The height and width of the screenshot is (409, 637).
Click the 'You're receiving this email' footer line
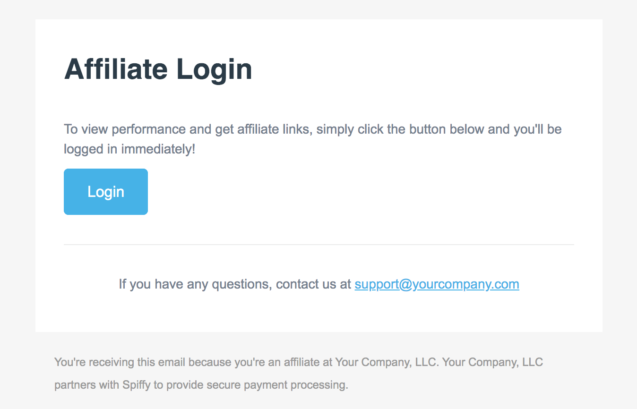tap(299, 363)
